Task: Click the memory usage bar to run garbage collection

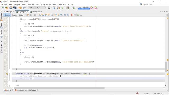Action: (x=84, y=8)
